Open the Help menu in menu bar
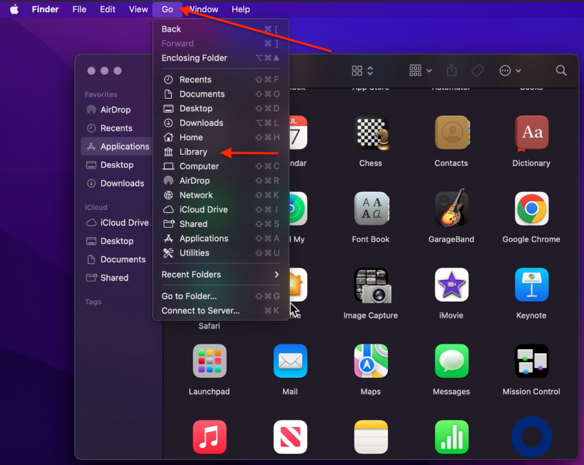The height and width of the screenshot is (465, 584). pos(241,9)
